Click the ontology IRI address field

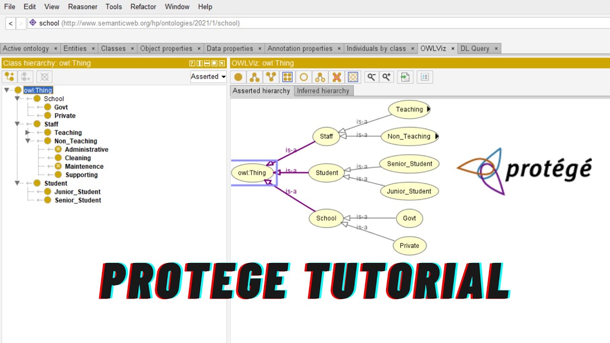coord(318,23)
